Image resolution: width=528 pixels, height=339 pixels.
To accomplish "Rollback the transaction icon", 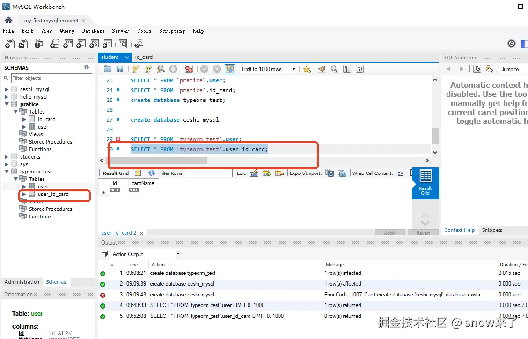I will [217, 69].
